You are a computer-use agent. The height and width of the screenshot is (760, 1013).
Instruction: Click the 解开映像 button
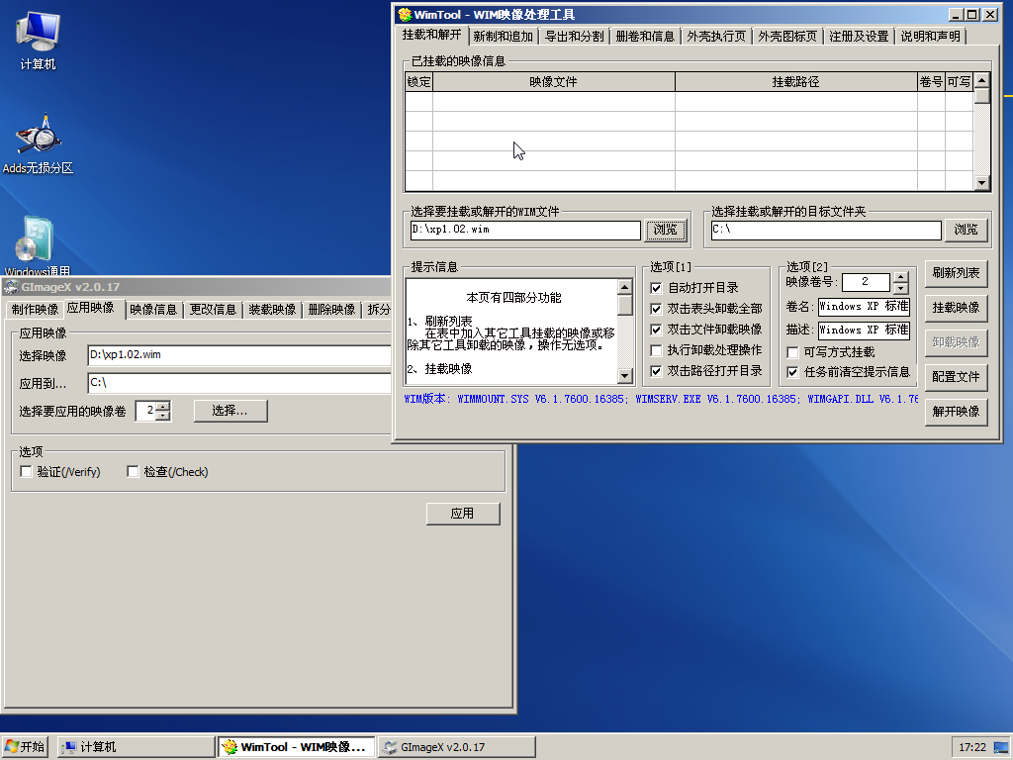coord(956,412)
